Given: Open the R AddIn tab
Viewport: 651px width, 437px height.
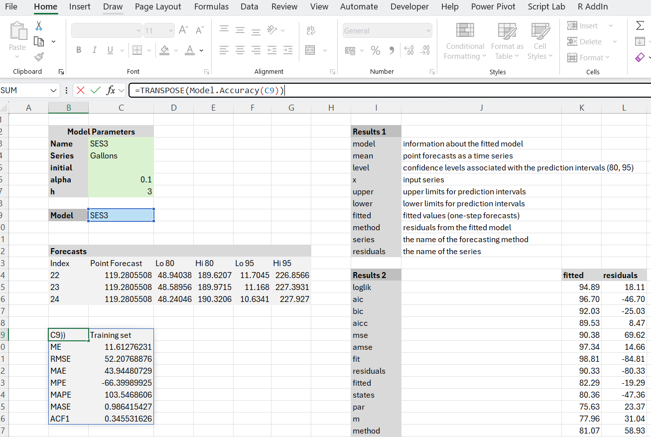Looking at the screenshot, I should click(593, 6).
